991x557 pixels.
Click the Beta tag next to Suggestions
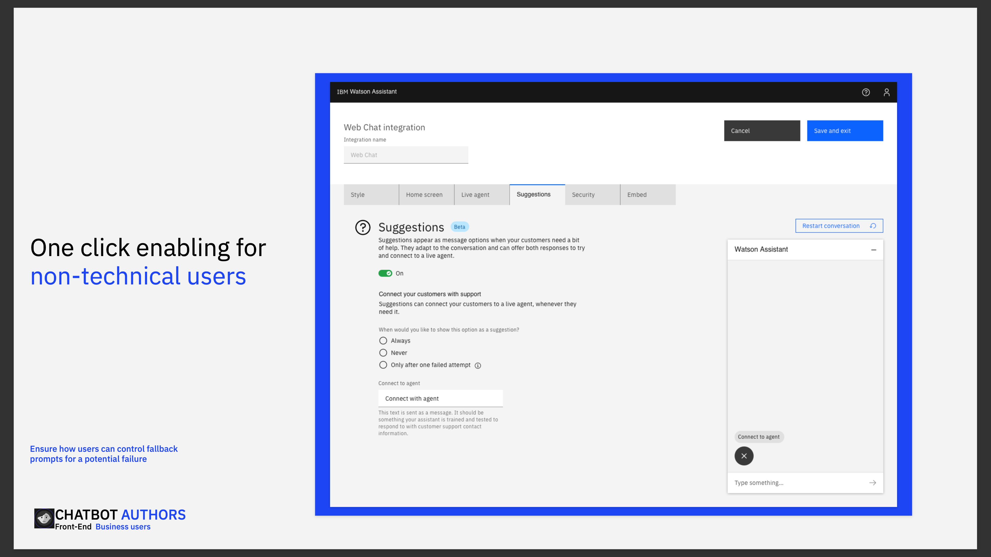pyautogui.click(x=459, y=227)
